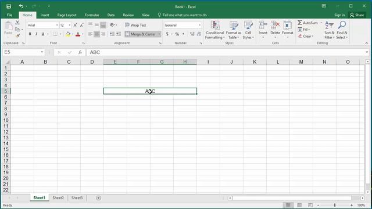372x209 pixels.
Task: Switch to the Data tab
Action: pos(111,15)
